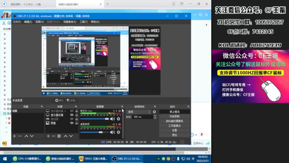Open the 文件(F) menu
The image size is (289, 163).
[x=17, y=22]
